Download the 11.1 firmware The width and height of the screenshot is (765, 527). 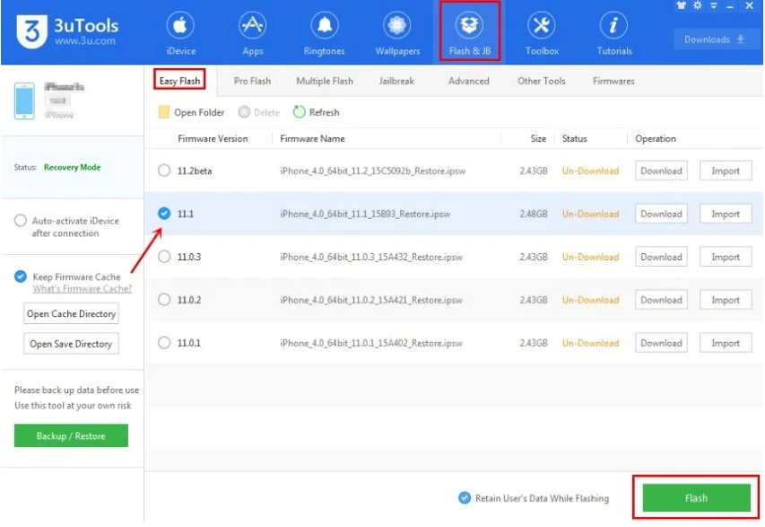(x=660, y=213)
